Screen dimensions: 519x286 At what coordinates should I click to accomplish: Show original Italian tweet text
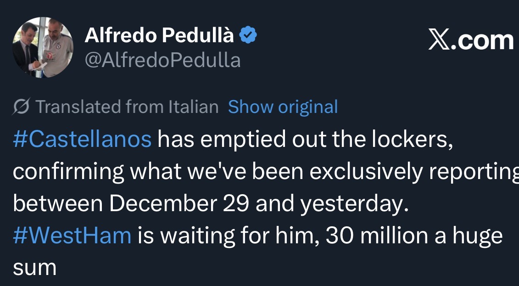[283, 107]
